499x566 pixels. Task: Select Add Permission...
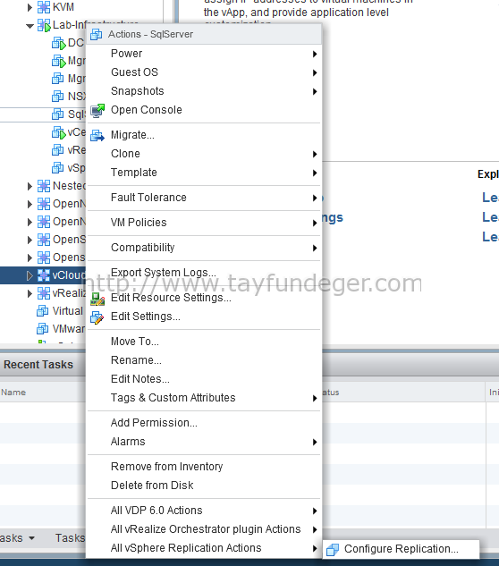pyautogui.click(x=204, y=423)
